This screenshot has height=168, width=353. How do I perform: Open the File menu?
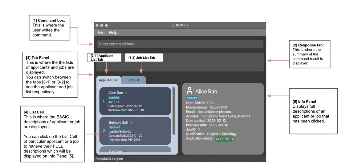(101, 33)
